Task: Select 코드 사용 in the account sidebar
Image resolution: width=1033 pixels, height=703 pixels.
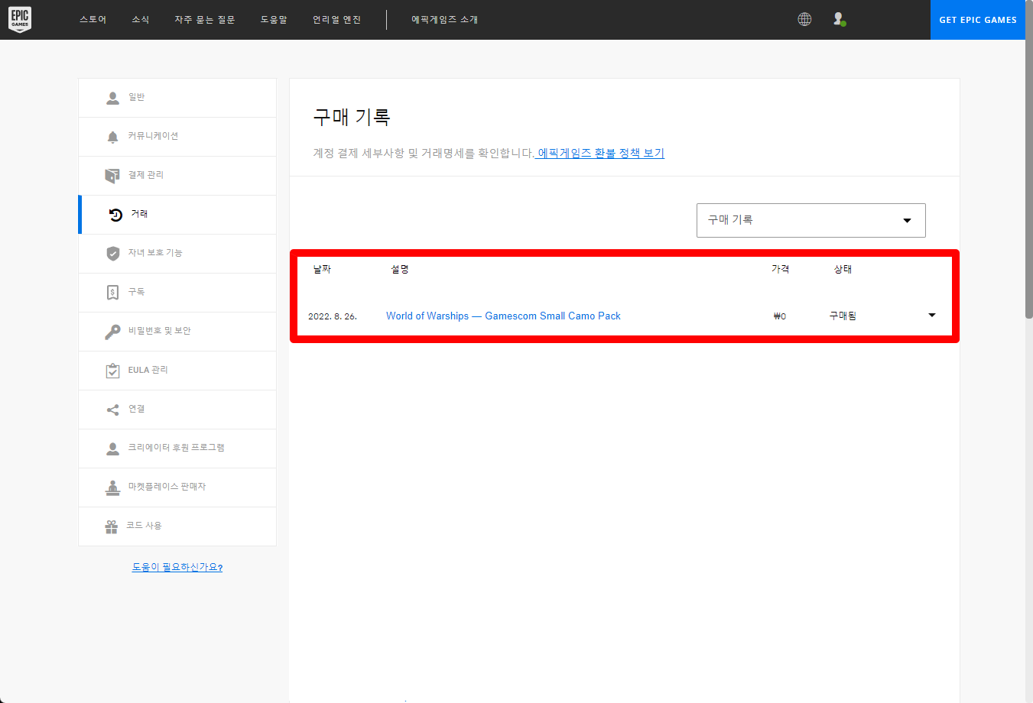Action: (177, 526)
